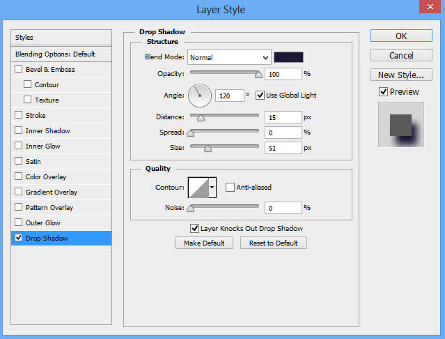445x339 pixels.
Task: Click the Size value input field
Action: point(283,148)
